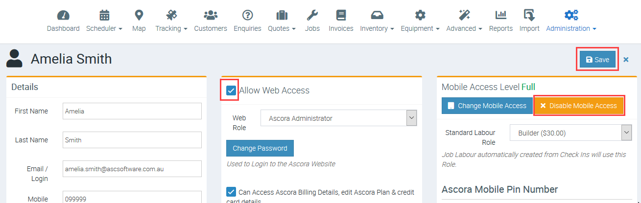
Task: Open the Jobs wrench icon
Action: coord(312,15)
